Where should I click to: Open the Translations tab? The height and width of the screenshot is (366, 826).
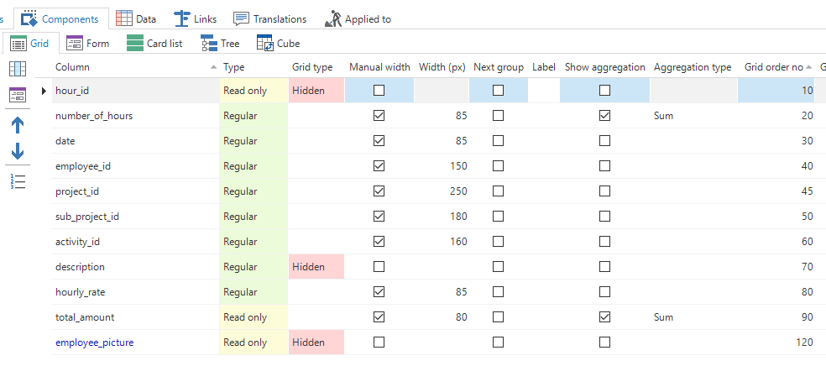coord(269,18)
